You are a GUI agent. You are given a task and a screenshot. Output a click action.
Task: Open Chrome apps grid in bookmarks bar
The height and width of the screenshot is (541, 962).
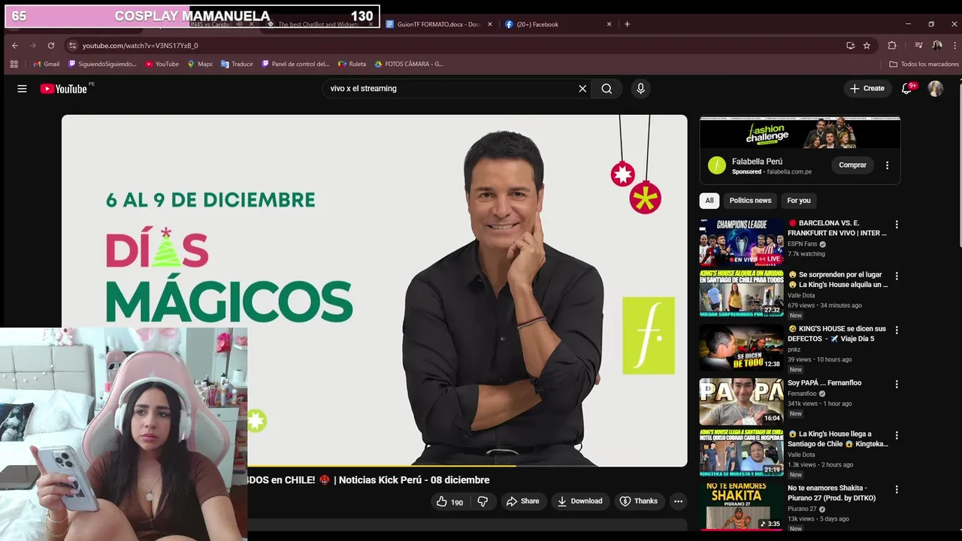tap(14, 64)
